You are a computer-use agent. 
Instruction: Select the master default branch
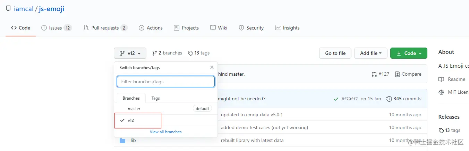(134, 109)
